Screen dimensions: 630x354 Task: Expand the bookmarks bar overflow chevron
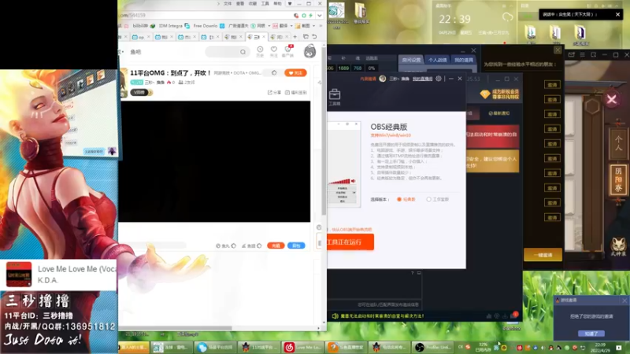pos(321,26)
